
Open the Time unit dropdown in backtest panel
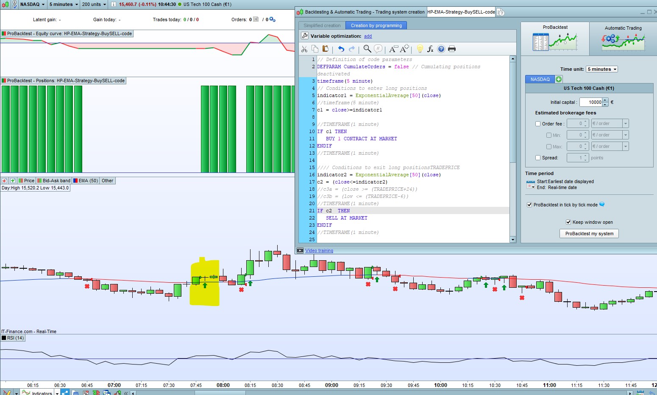point(602,69)
